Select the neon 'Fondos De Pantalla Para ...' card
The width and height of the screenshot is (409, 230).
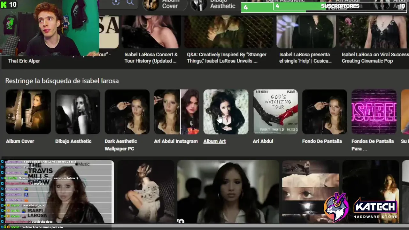pos(374,121)
